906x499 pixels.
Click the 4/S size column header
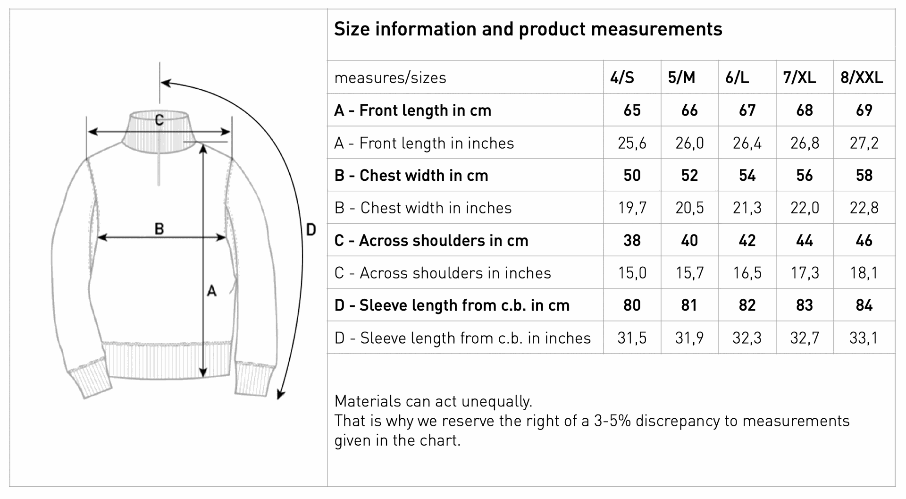(622, 77)
